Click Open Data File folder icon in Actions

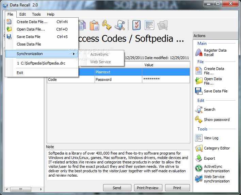[198, 81]
